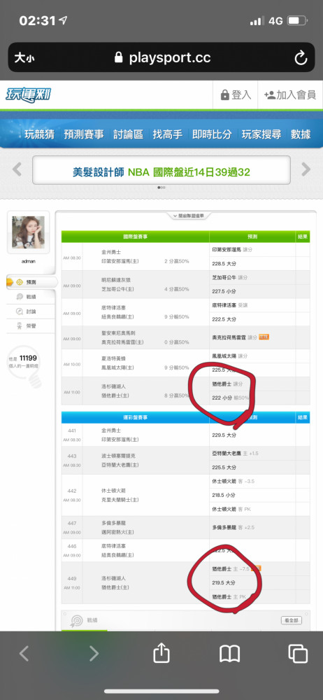This screenshot has width=323, height=700.
Task: Click the 國際盤賽事 table header
Action: click(135, 237)
